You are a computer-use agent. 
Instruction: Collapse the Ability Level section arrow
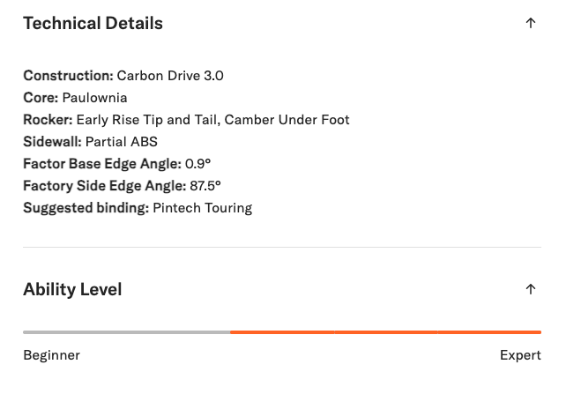530,289
